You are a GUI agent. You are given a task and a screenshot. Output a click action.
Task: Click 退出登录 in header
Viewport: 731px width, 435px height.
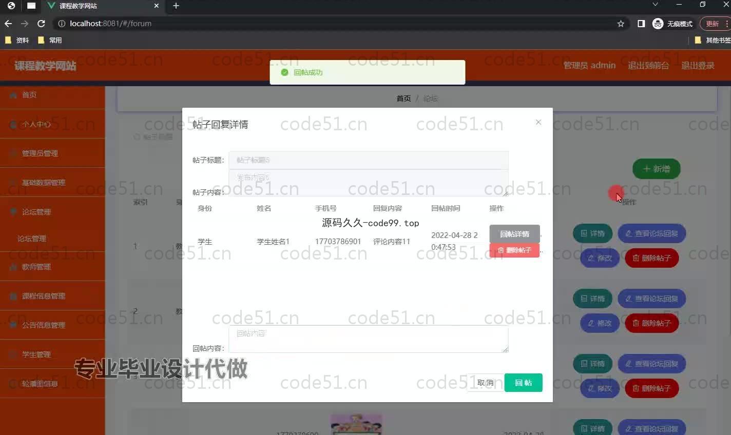[x=698, y=65]
